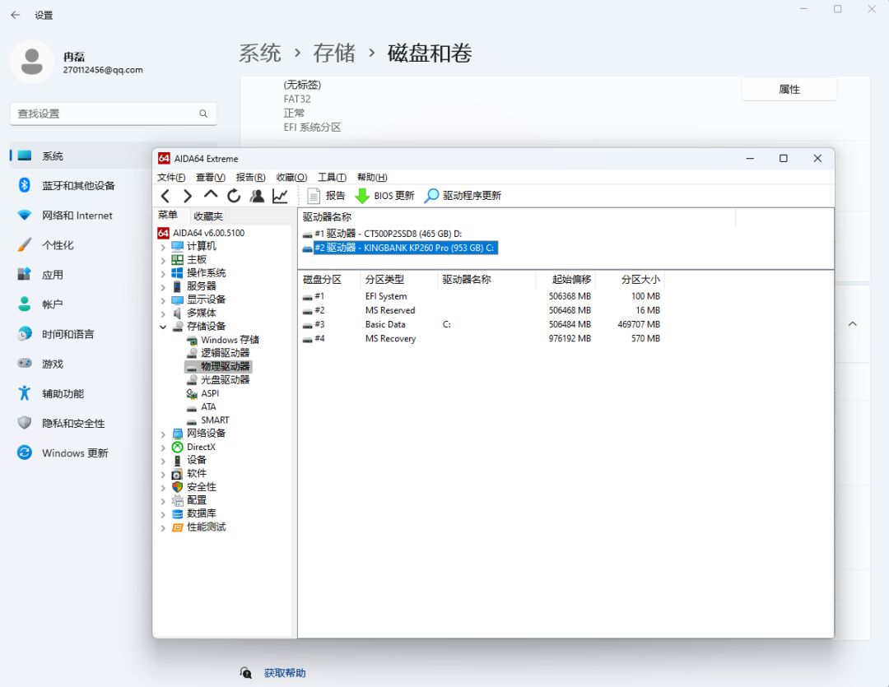Select partition #1 EFI System row
The height and width of the screenshot is (687, 889).
482,296
